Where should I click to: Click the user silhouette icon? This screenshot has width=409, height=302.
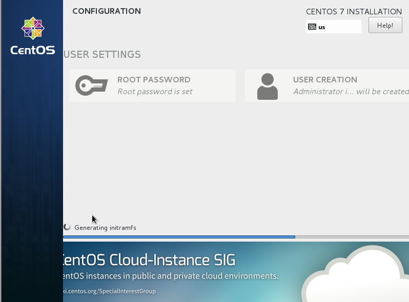pos(268,86)
